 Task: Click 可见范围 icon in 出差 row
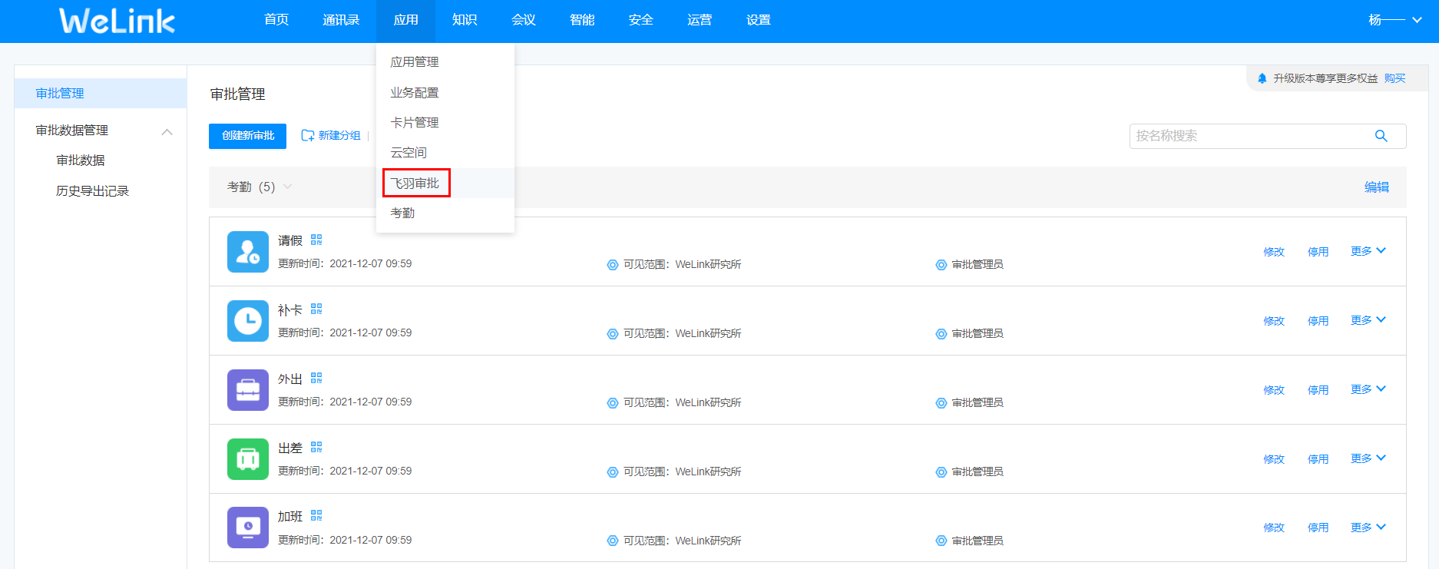pyautogui.click(x=613, y=472)
